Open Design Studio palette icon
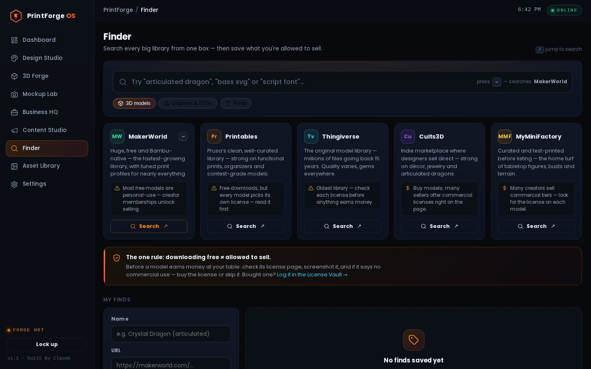This screenshot has width=591, height=369. click(x=14, y=58)
